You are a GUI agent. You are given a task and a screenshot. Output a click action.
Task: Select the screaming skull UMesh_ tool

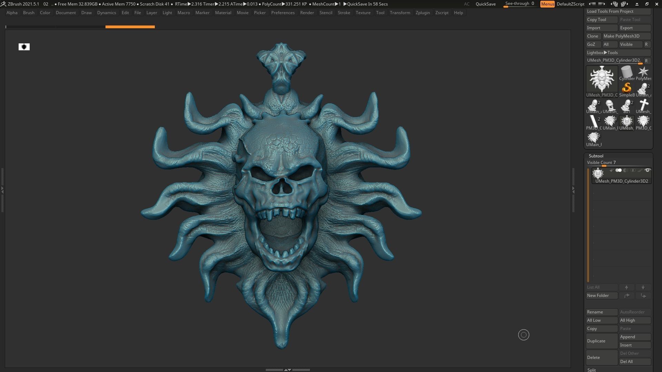point(610,106)
